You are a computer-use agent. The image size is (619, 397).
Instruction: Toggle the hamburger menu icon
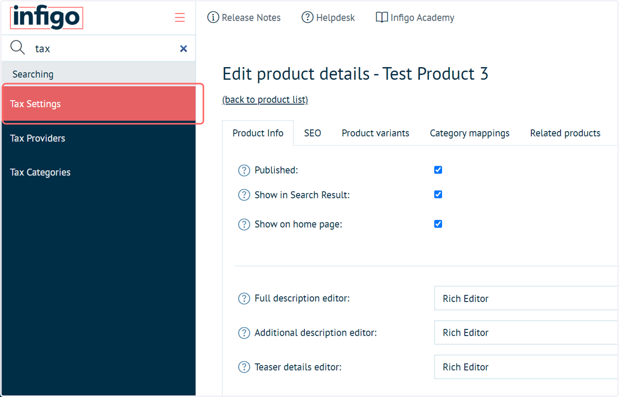(x=180, y=18)
